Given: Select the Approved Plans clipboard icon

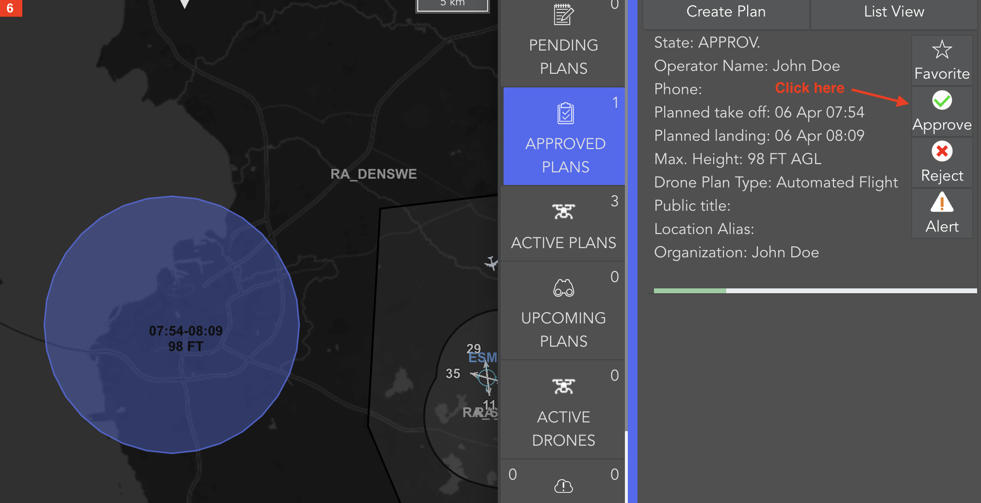Looking at the screenshot, I should 565,114.
